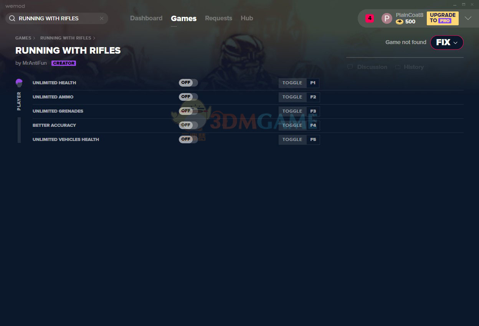
Task: Click the PlainCoat8 profile avatar
Action: pyautogui.click(x=387, y=18)
